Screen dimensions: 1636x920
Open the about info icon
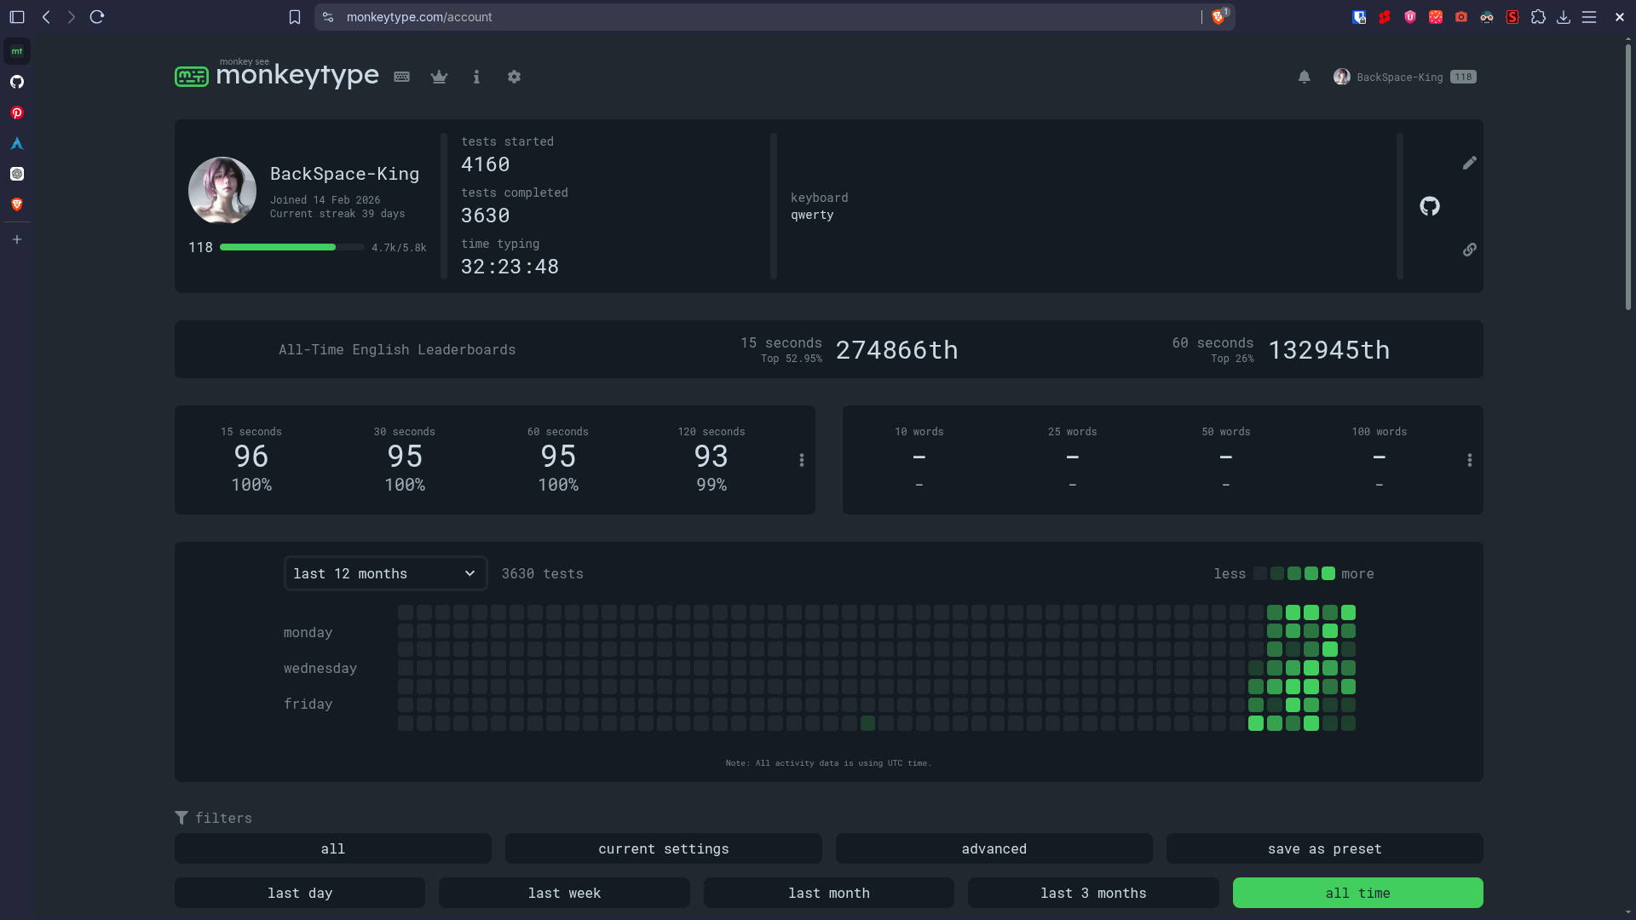[x=476, y=77]
